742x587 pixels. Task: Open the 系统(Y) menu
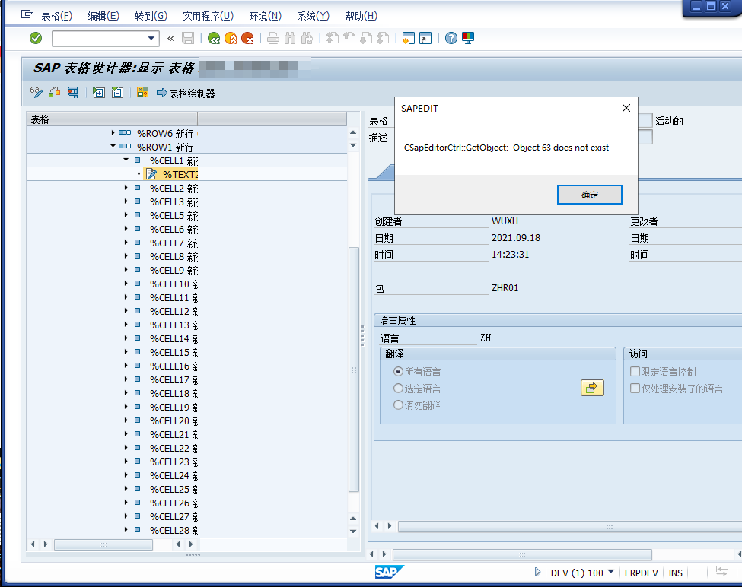click(x=313, y=14)
